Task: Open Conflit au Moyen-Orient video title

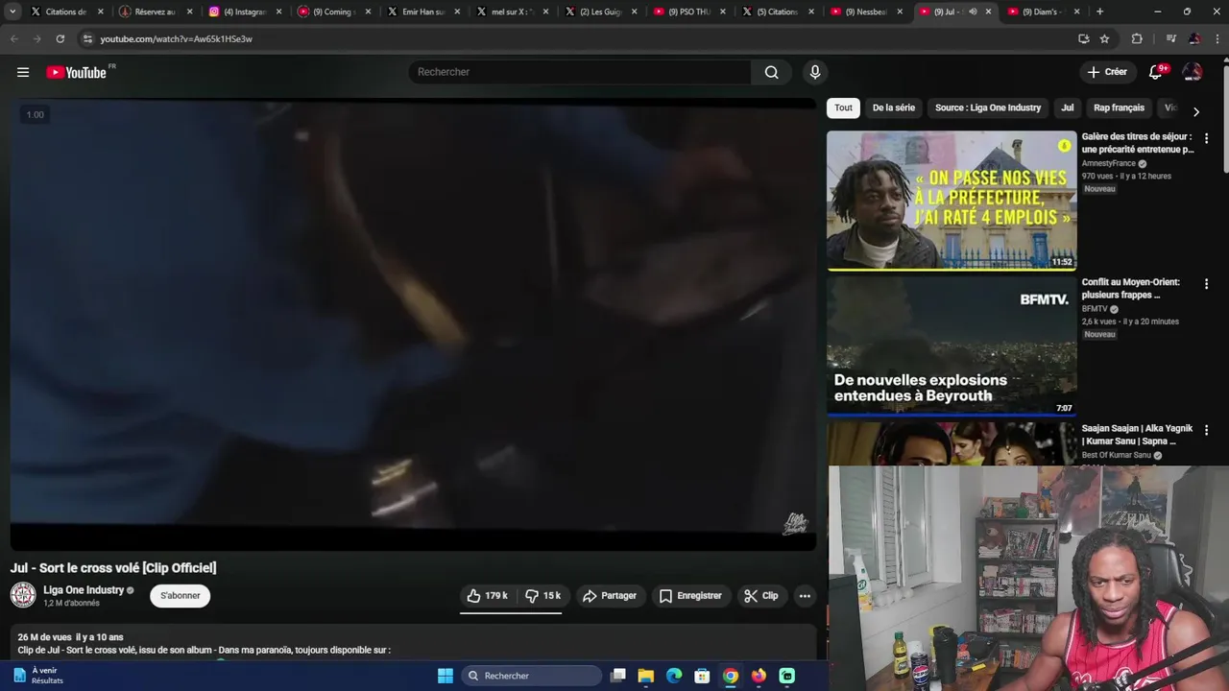Action: pos(1130,289)
